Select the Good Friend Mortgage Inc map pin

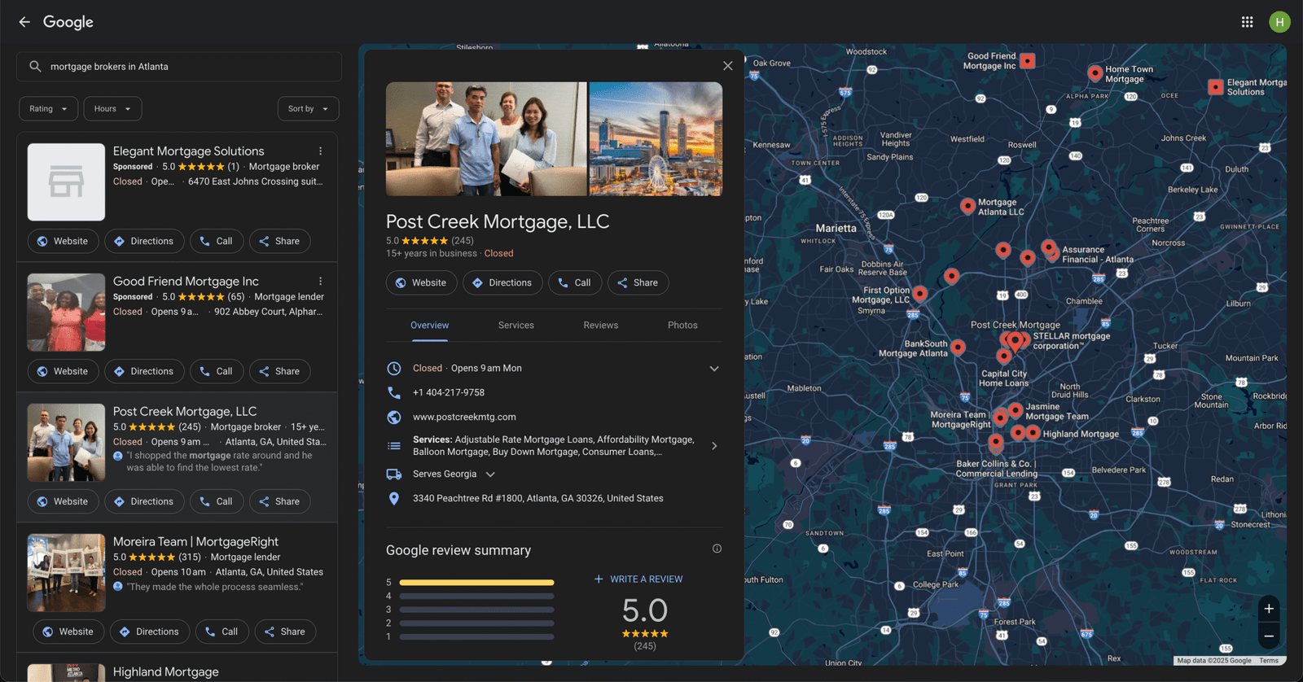point(1028,60)
